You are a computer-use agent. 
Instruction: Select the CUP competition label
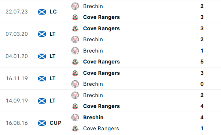point(56,123)
